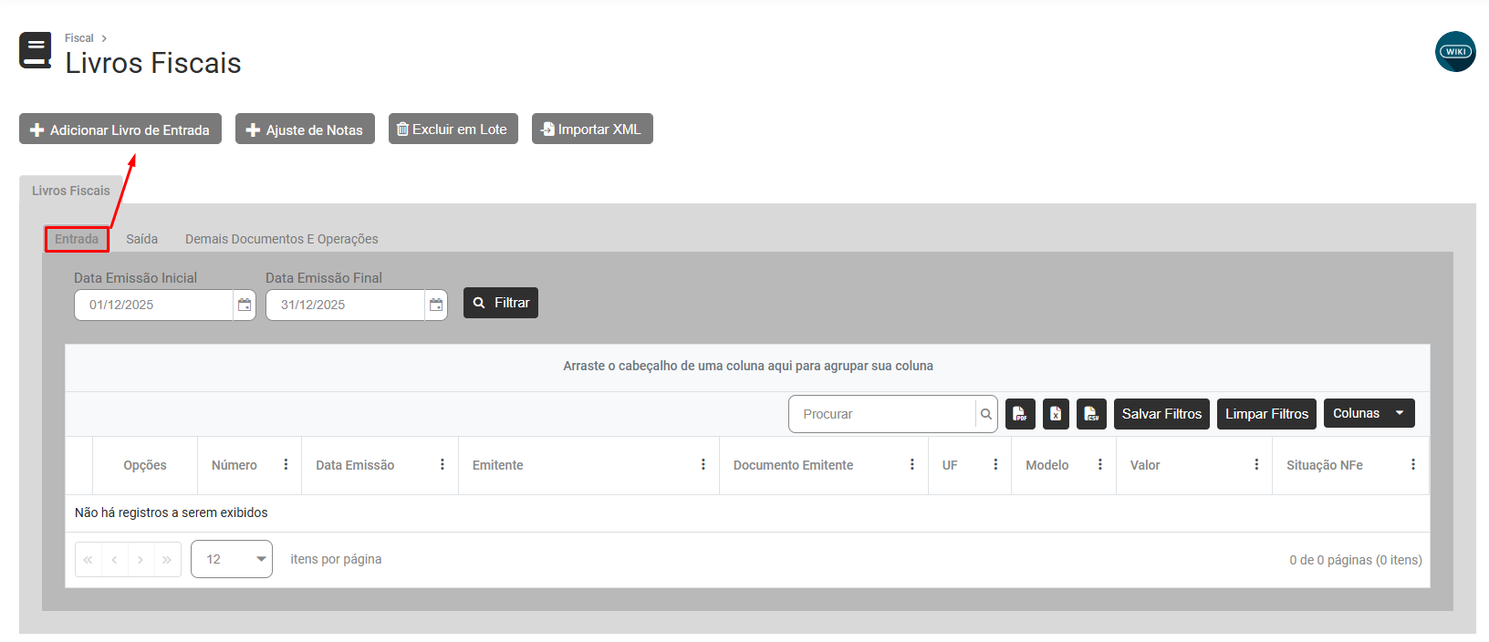Click Adicionar Livro de Entrada

tap(120, 129)
